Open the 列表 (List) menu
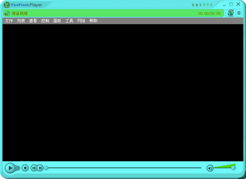246x179 pixels. click(x=21, y=21)
